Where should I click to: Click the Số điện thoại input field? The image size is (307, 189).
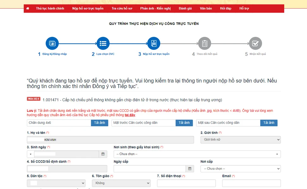[186, 183]
